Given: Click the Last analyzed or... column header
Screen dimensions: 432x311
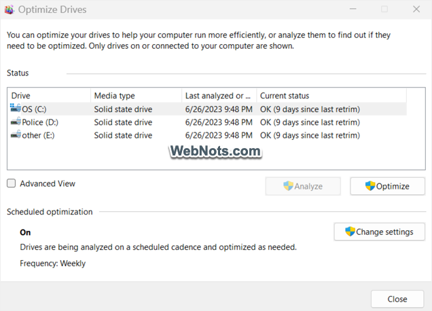Looking at the screenshot, I should (x=219, y=96).
